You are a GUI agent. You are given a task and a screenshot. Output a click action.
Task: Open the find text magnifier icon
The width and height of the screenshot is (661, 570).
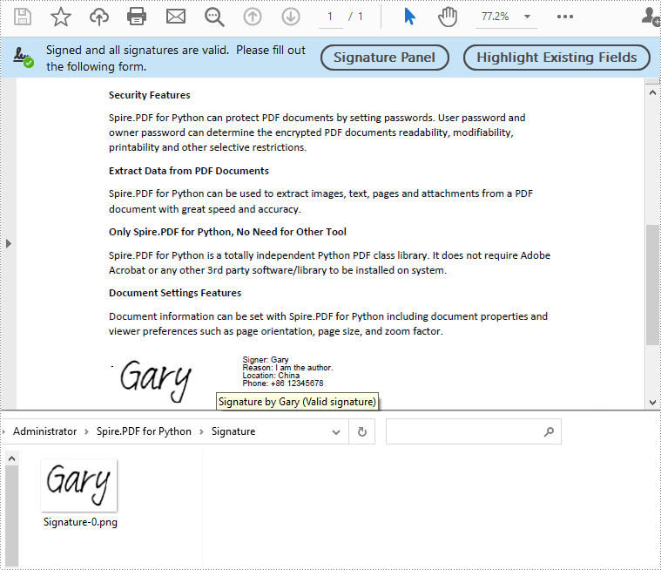[214, 17]
